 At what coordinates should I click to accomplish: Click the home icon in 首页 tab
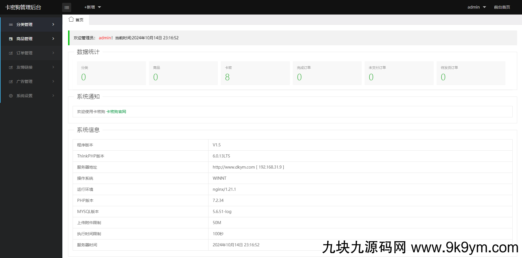(71, 19)
